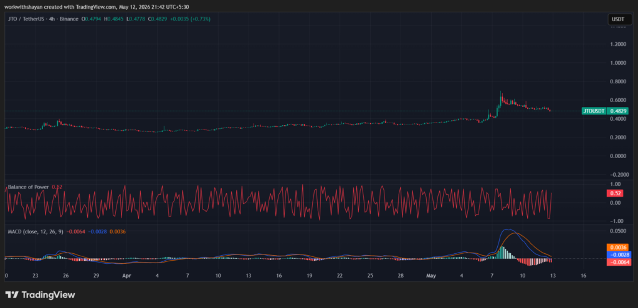The width and height of the screenshot is (638, 308).
Task: Click the green JTOUSDT price line tag
Action: click(594, 111)
